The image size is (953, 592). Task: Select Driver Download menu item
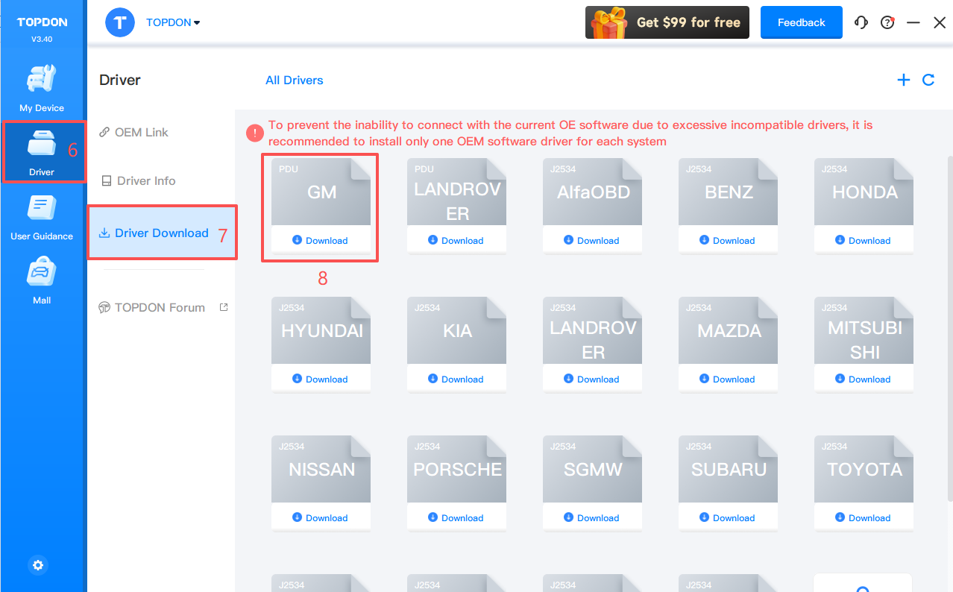coord(161,233)
